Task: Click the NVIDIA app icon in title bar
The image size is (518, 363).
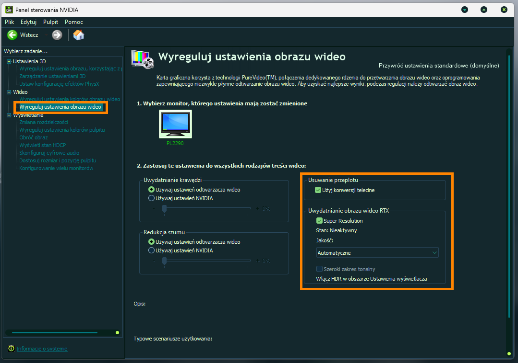Action: coord(9,10)
